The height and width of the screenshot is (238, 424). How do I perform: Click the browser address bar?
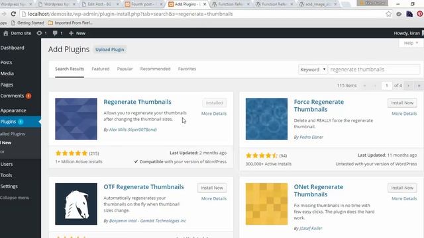(203, 14)
